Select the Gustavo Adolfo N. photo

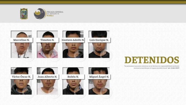click(x=73, y=44)
